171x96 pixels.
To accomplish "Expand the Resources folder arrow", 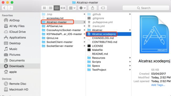I will pyautogui.click(x=130, y=58).
